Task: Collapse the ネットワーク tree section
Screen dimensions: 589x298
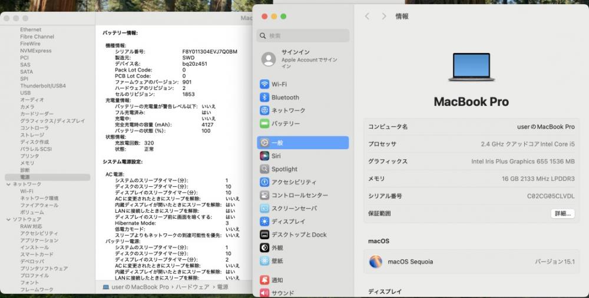Action: 8,185
